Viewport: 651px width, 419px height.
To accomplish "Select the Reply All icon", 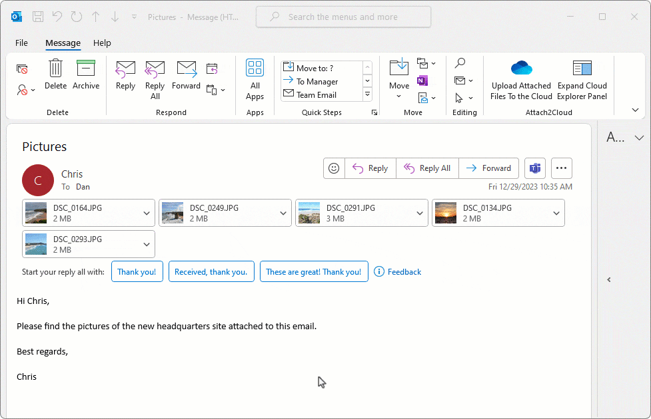I will click(x=155, y=69).
